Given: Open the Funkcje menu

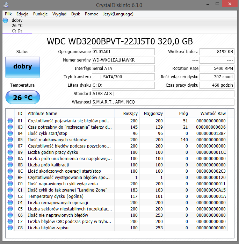Looking at the screenshot, I should [40, 14].
